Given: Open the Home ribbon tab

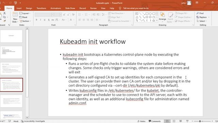Looking at the screenshot, I should click(9, 8).
